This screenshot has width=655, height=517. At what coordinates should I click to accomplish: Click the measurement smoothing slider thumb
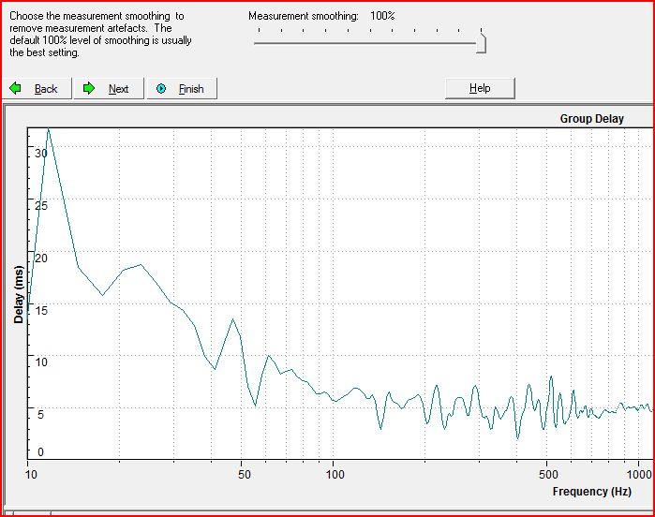tap(482, 43)
